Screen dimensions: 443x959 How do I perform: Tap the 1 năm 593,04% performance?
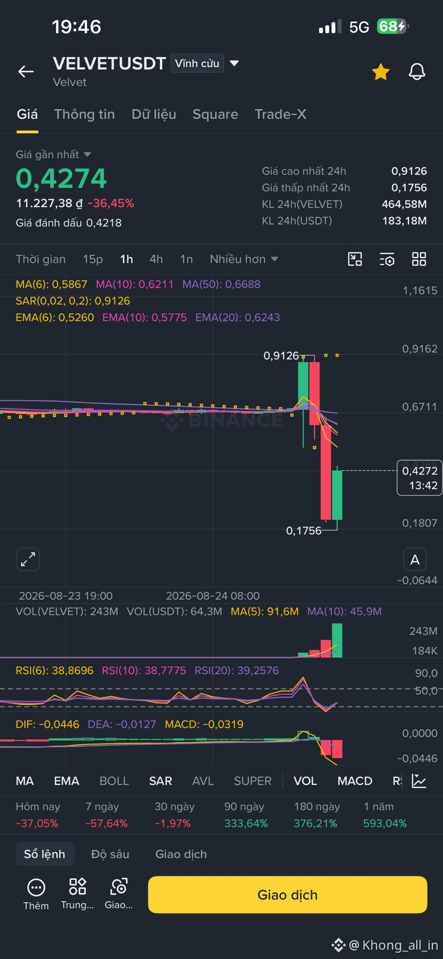[385, 815]
